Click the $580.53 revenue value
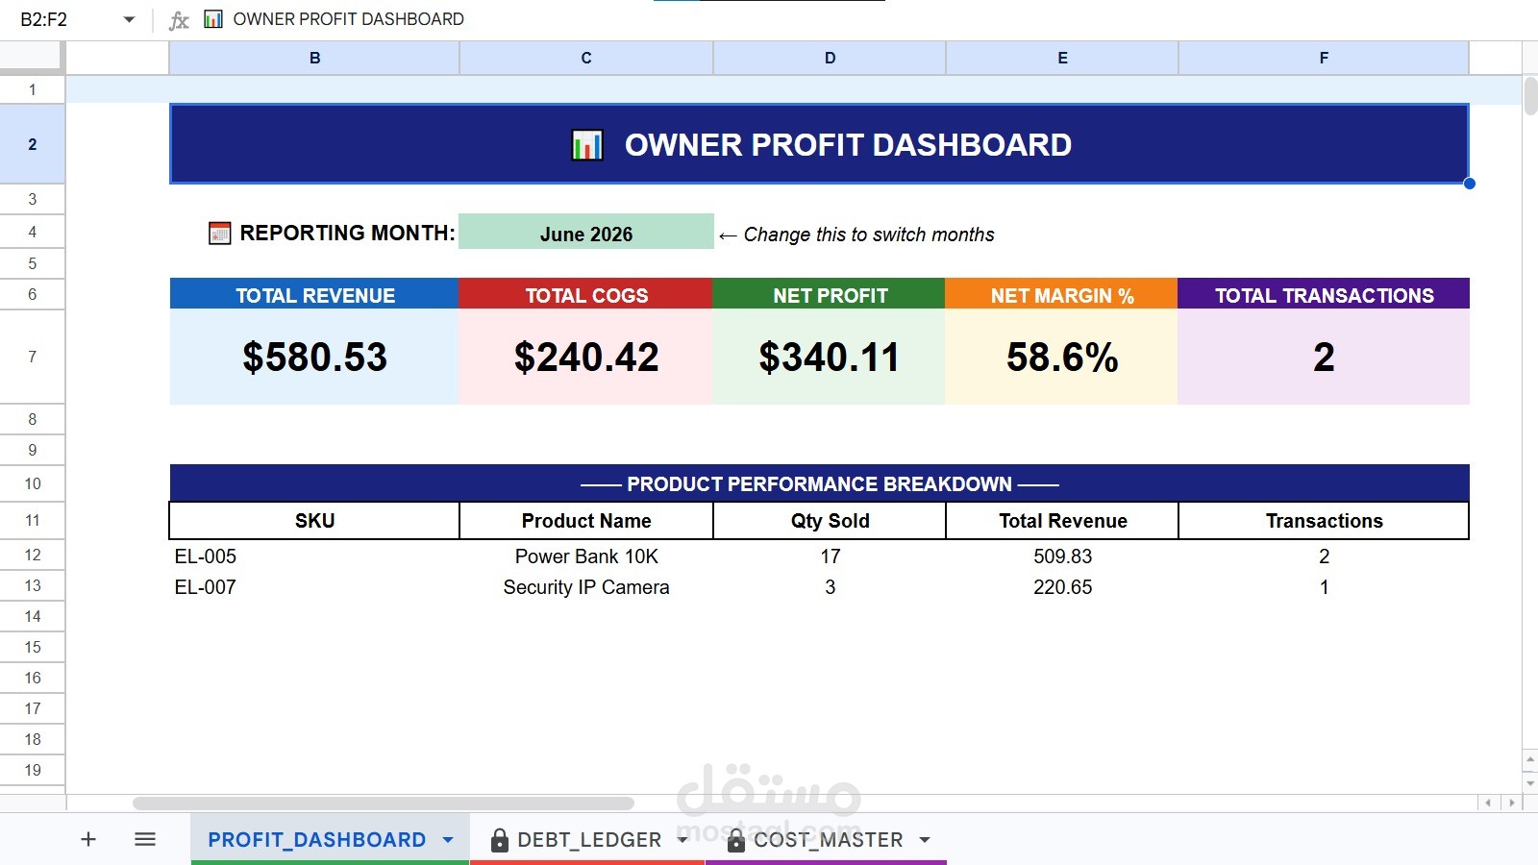Image resolution: width=1538 pixels, height=865 pixels. pos(314,357)
